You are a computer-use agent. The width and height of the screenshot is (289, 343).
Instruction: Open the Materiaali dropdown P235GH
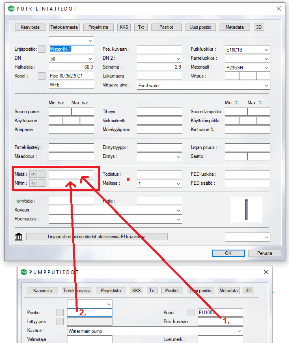[x=248, y=67]
